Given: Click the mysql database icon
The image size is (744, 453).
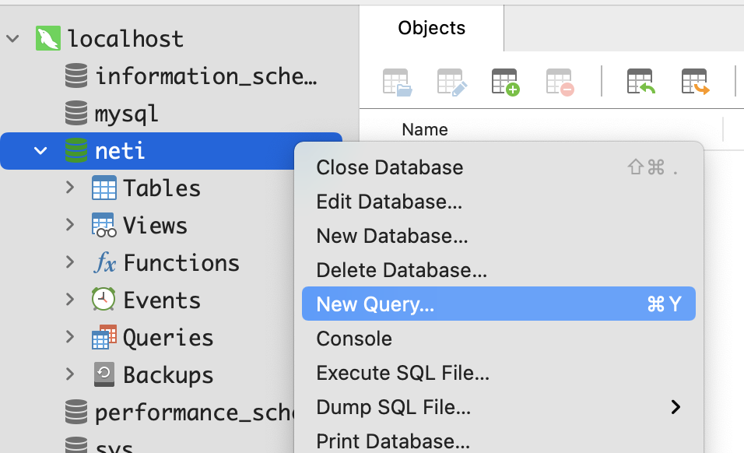Looking at the screenshot, I should [76, 114].
